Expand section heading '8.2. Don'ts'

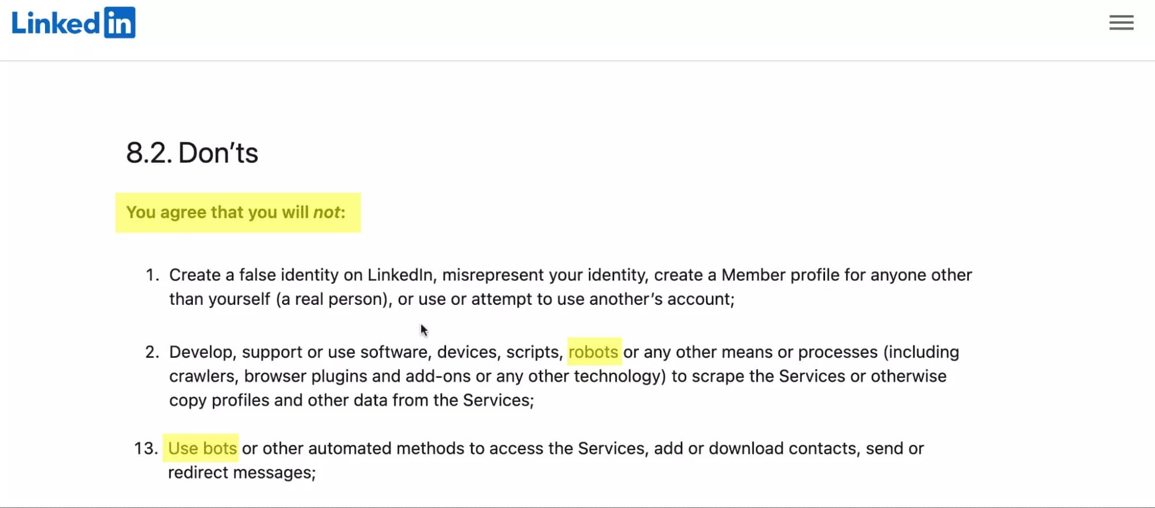point(192,152)
